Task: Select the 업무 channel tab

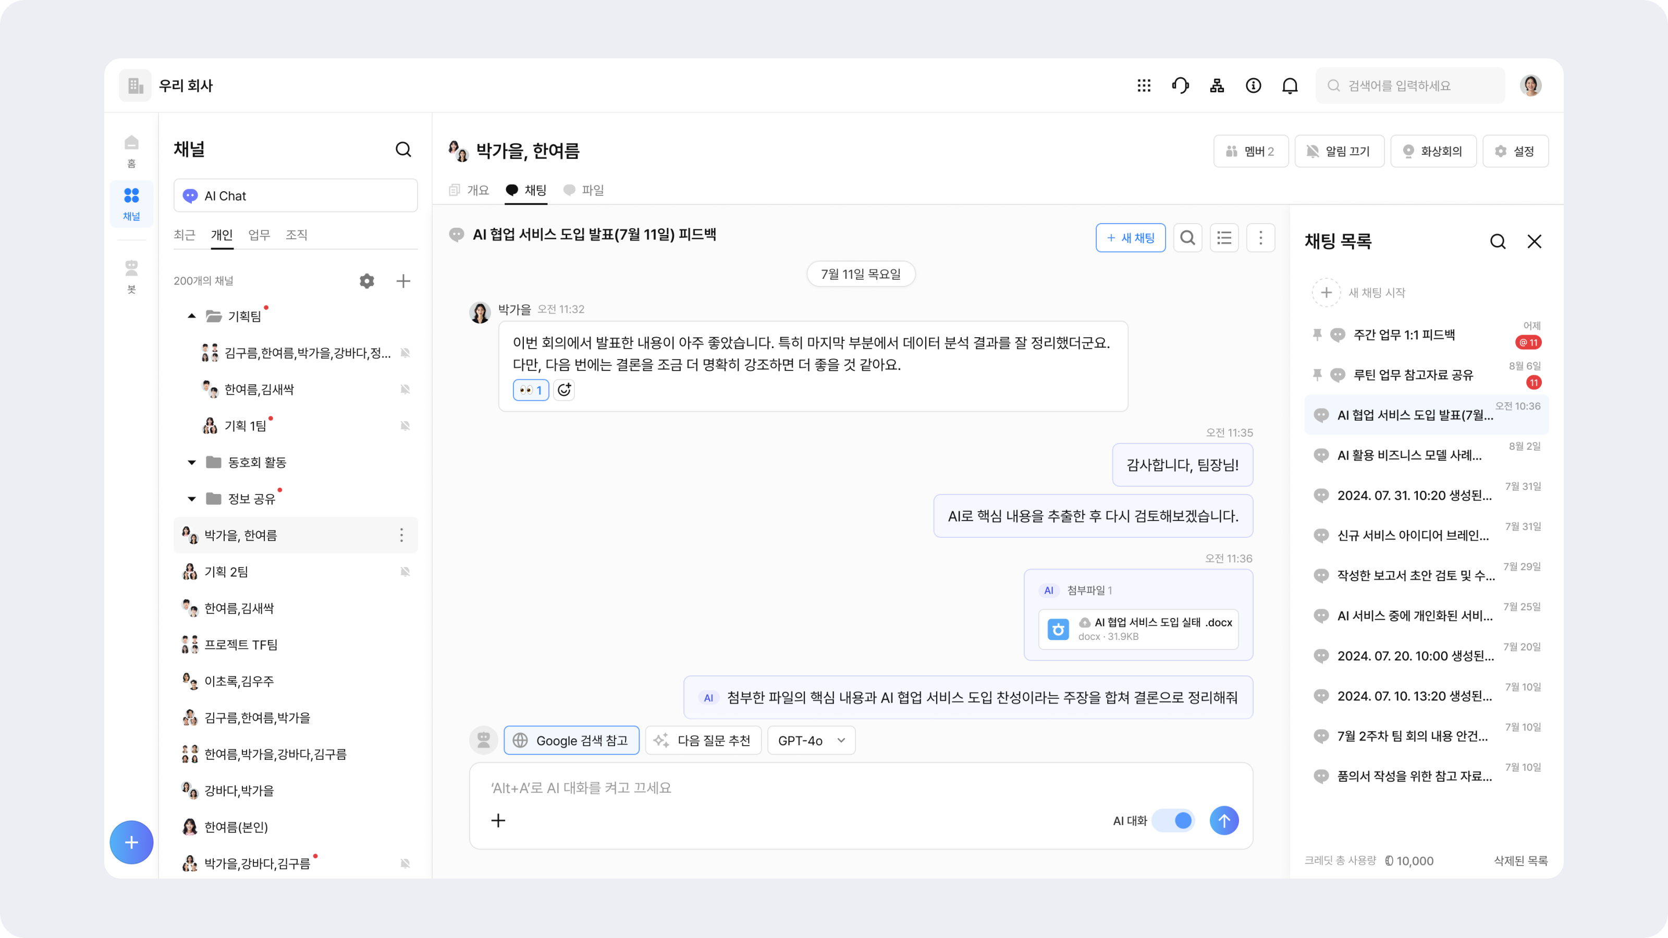Action: tap(259, 234)
